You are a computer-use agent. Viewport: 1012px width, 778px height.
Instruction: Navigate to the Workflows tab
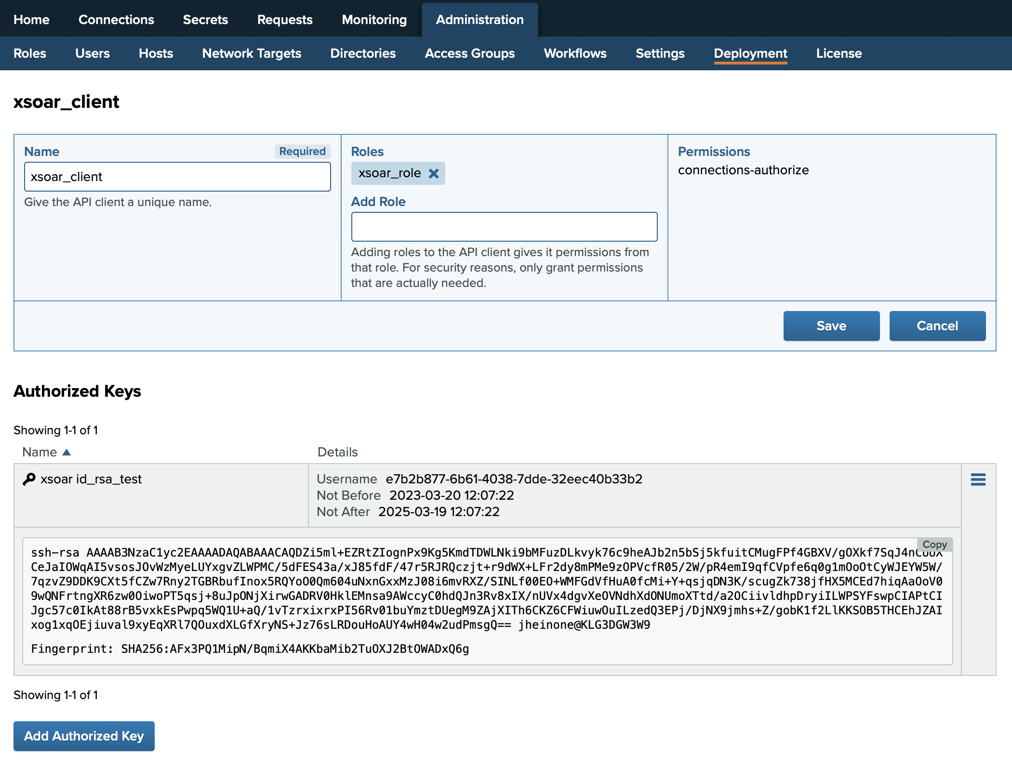click(x=575, y=53)
